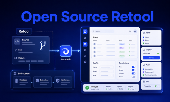Open the users group icon in the sidebar
170x102 pixels.
click(x=85, y=50)
